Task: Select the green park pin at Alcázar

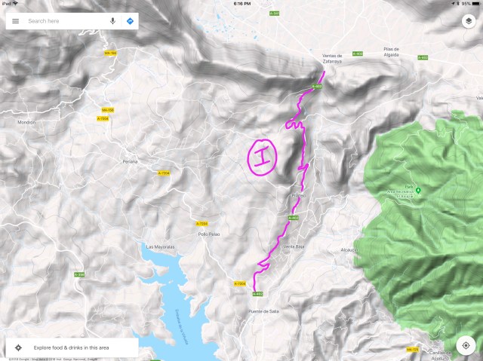Action: [x=418, y=191]
